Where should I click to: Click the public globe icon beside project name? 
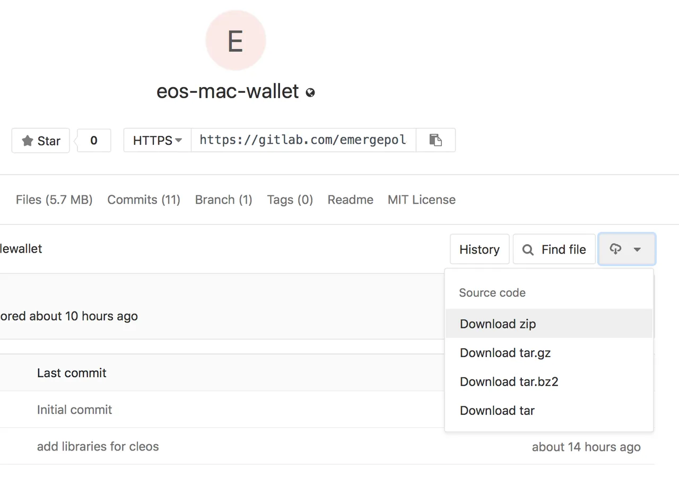tap(310, 92)
